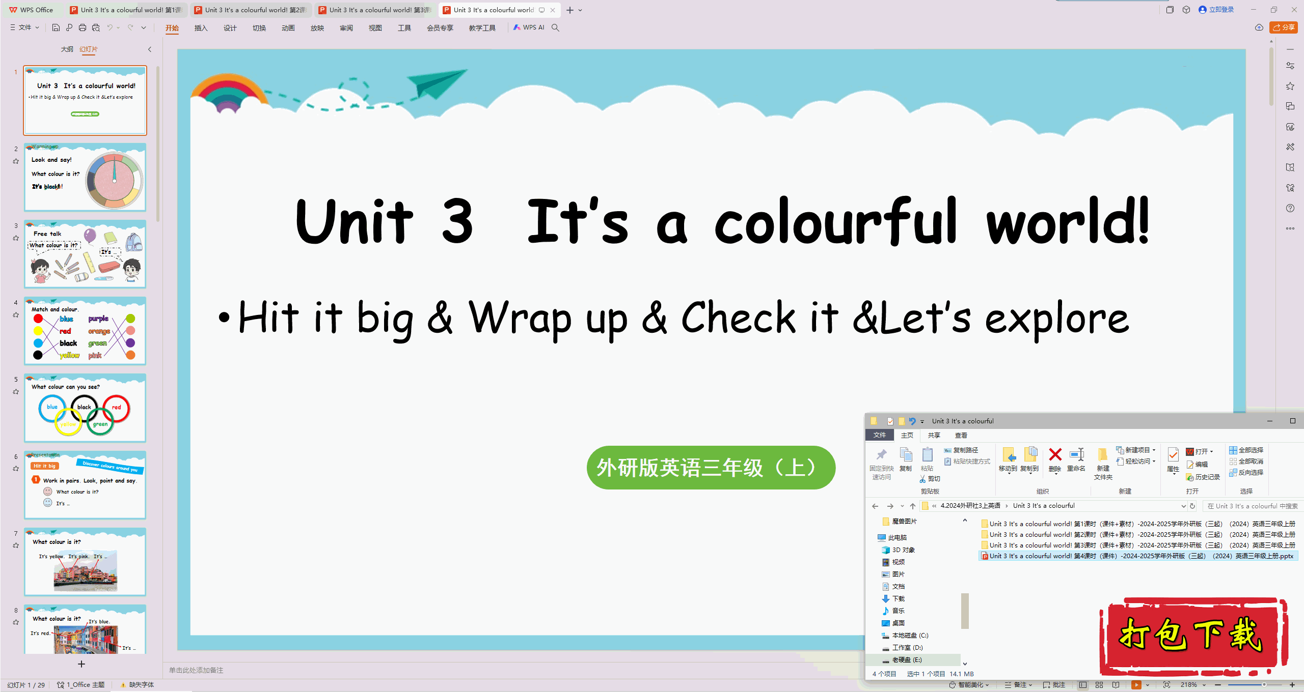Open 新建项目 dropdown in Explorer
Image resolution: width=1304 pixels, height=692 pixels.
[x=1136, y=450]
